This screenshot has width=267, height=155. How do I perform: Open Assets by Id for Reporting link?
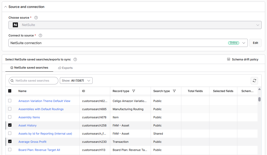tap(45, 134)
